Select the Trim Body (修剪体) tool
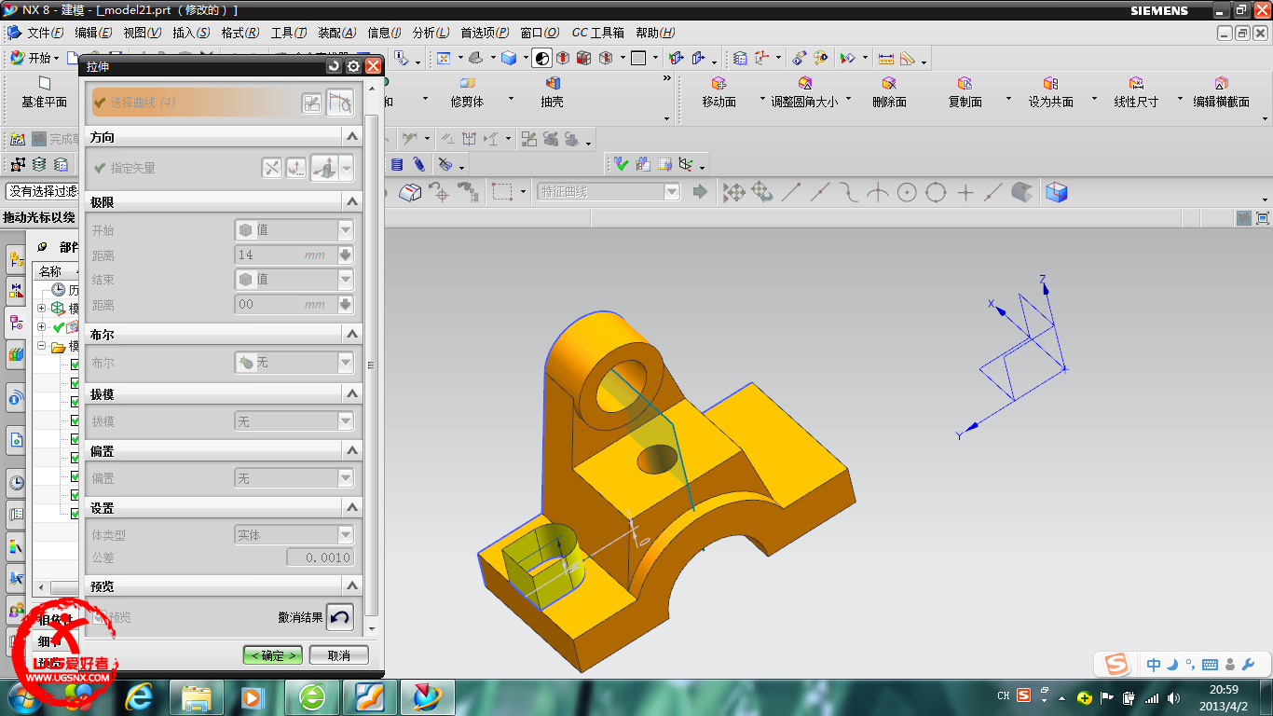The height and width of the screenshot is (716, 1273). (467, 93)
